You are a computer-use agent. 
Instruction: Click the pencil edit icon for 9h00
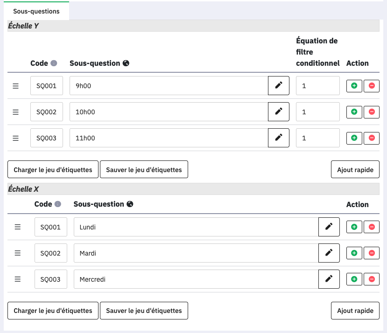click(279, 86)
